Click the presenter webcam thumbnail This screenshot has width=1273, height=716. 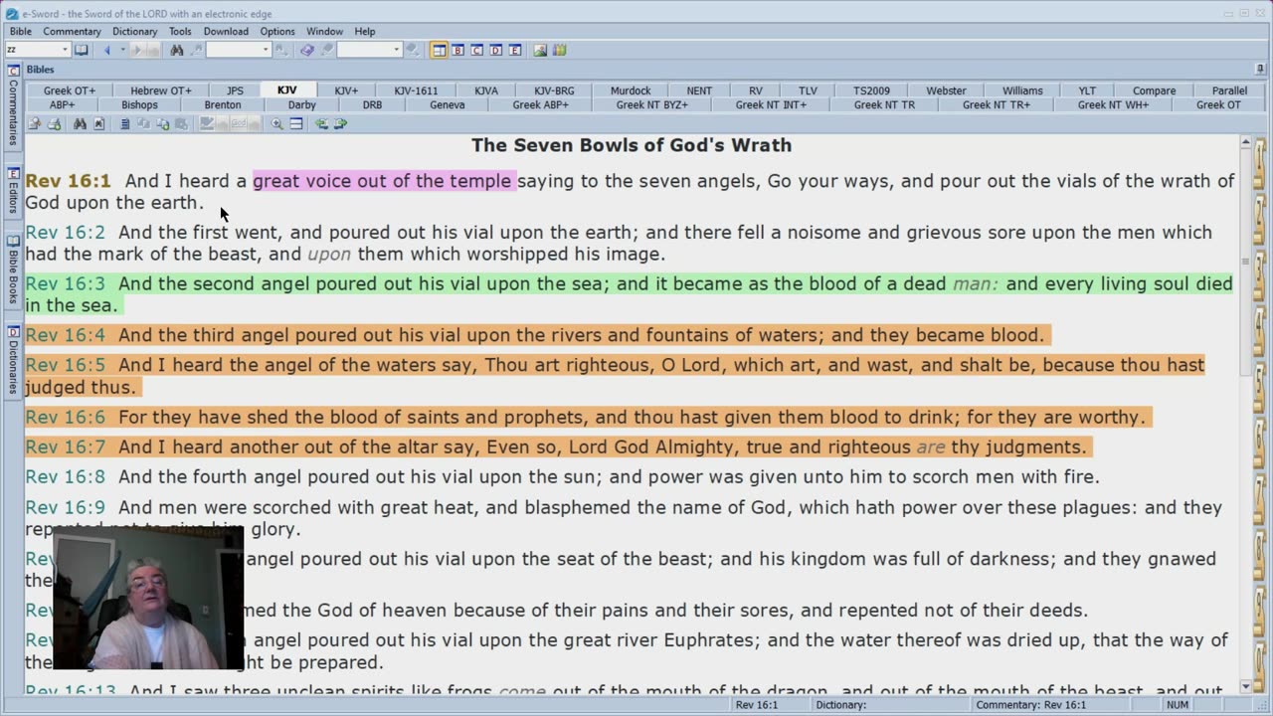click(148, 599)
